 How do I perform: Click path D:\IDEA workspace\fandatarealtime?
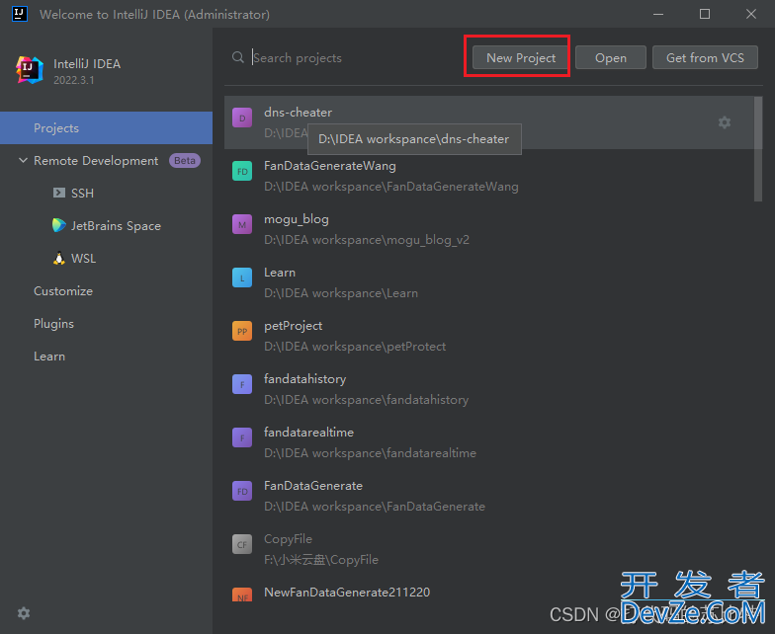pos(370,452)
